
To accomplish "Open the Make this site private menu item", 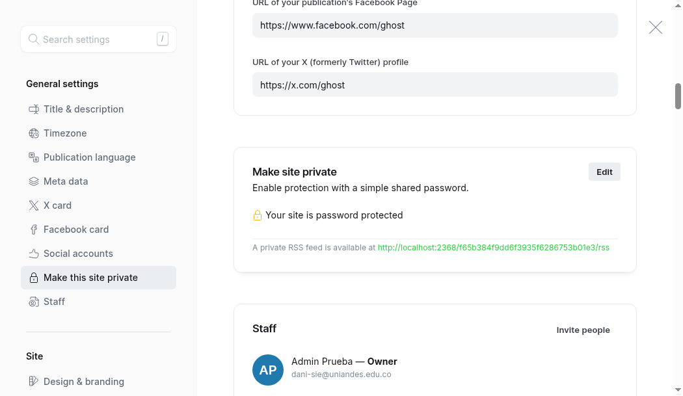I will click(98, 278).
